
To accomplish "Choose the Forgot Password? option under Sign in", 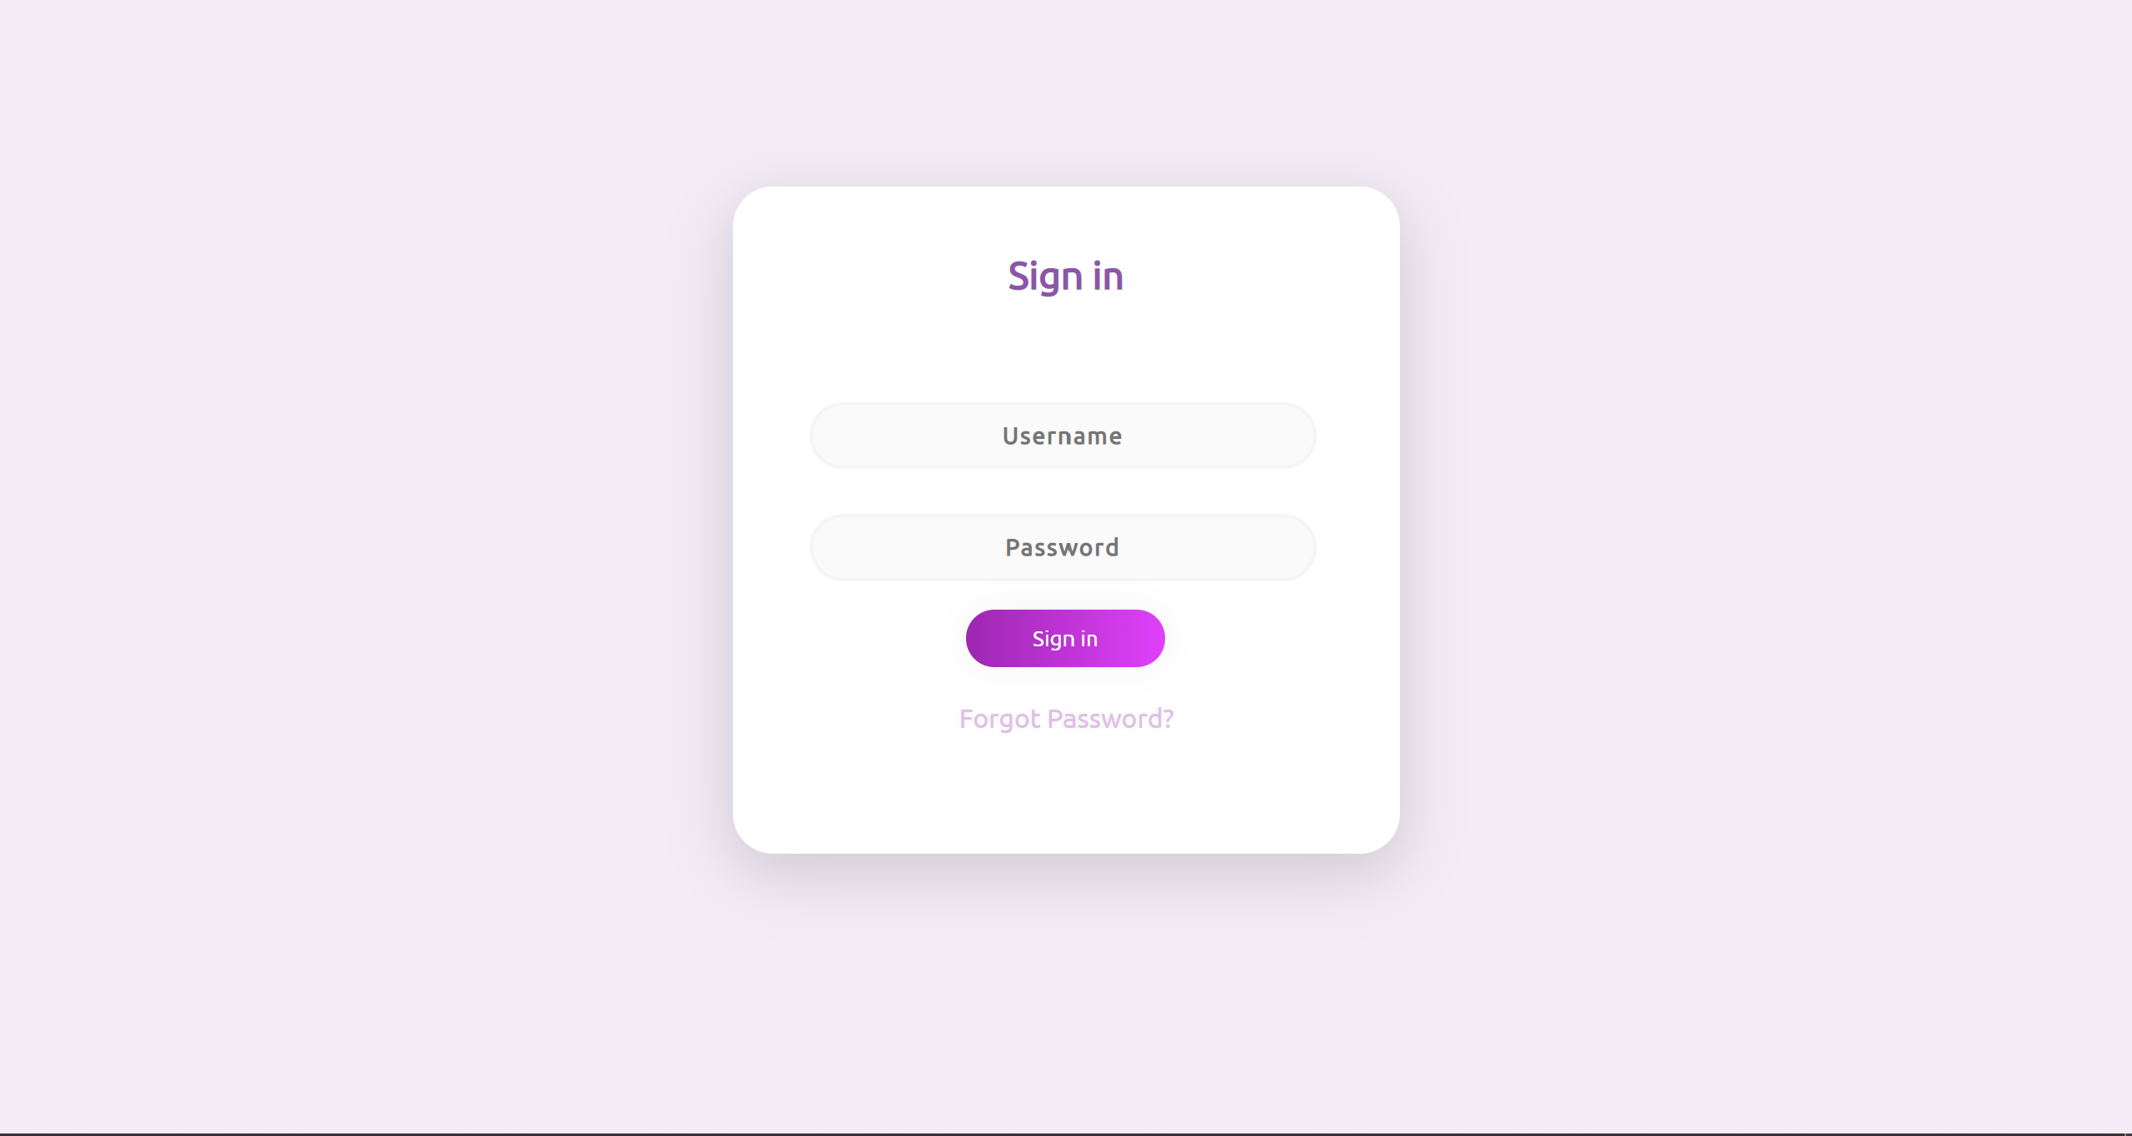I will 1066,719.
